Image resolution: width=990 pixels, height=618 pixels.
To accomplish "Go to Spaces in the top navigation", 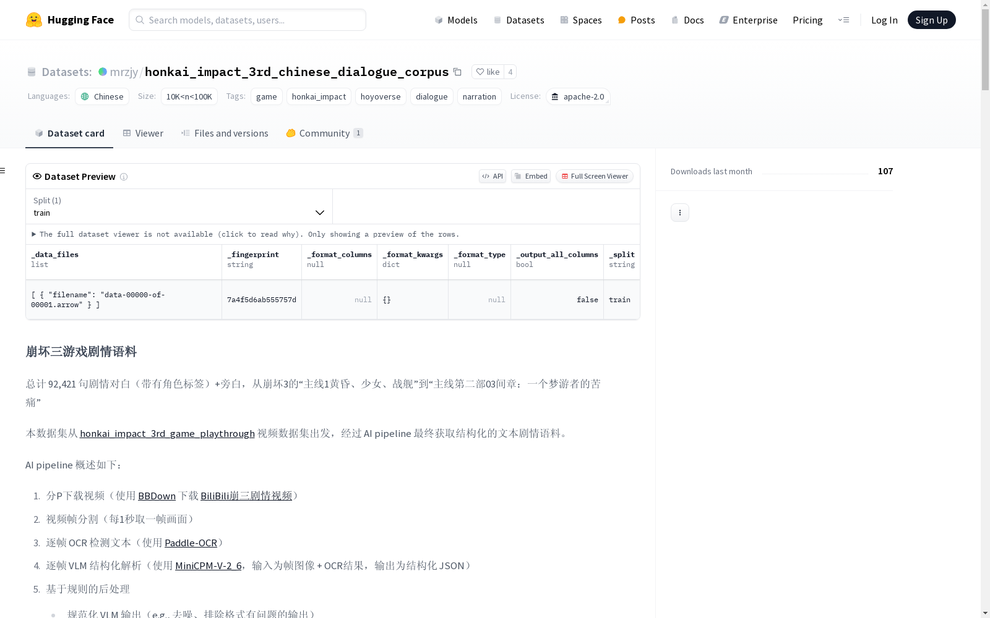I will coord(581,20).
